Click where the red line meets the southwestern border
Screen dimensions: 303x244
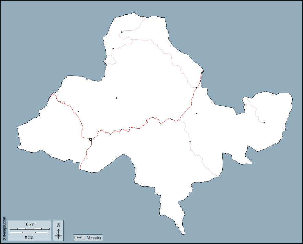tap(80, 169)
